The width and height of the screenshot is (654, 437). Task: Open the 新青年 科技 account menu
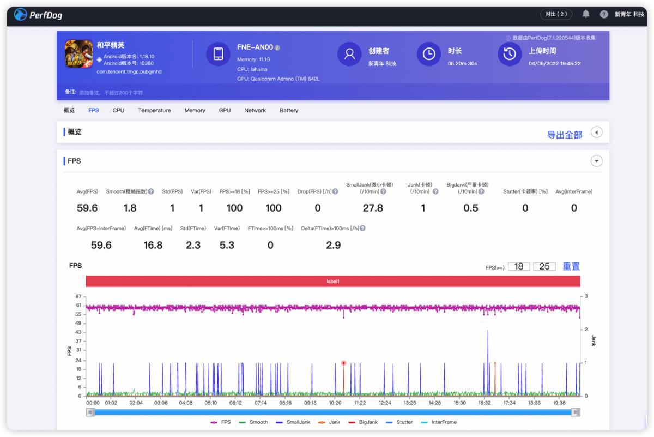tap(629, 15)
